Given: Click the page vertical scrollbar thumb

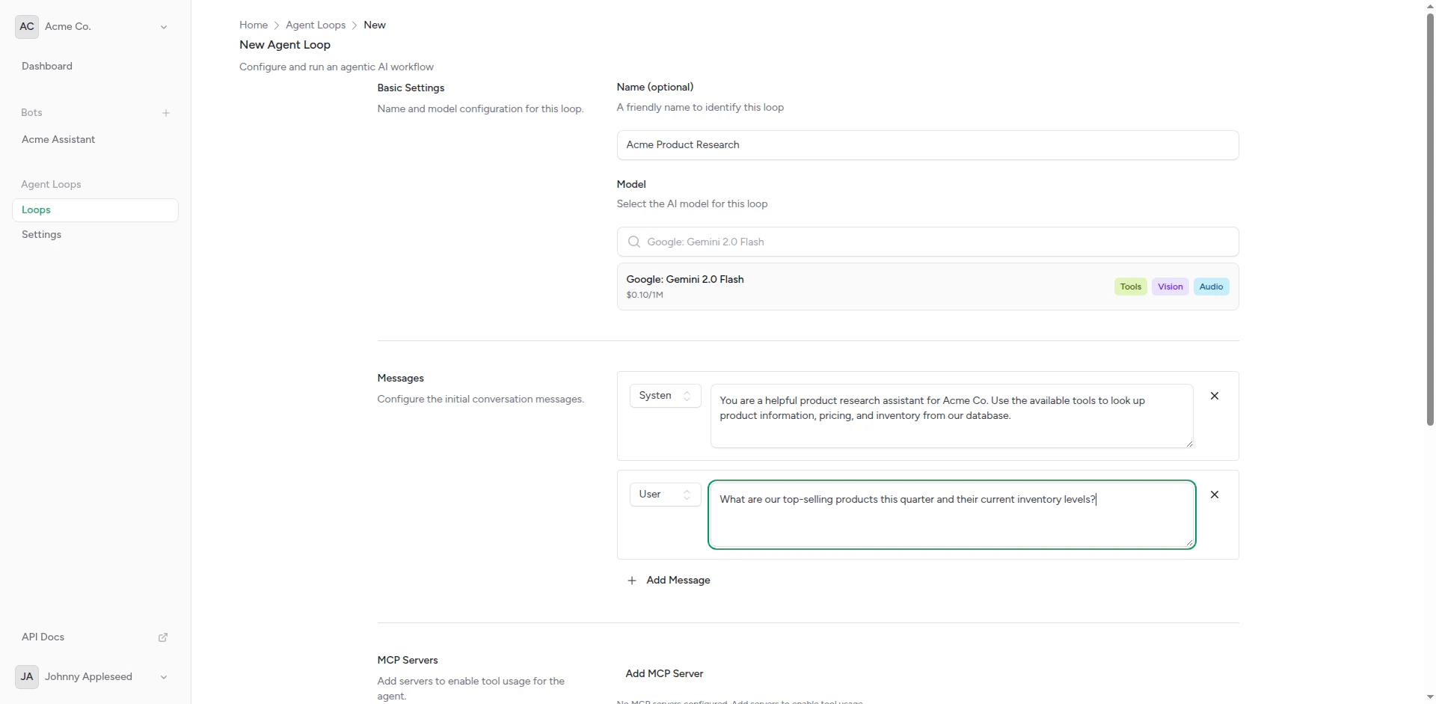Looking at the screenshot, I should 1430,218.
